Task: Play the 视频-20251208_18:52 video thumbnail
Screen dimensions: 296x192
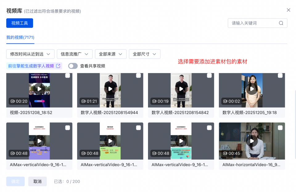Action: [x=39, y=89]
